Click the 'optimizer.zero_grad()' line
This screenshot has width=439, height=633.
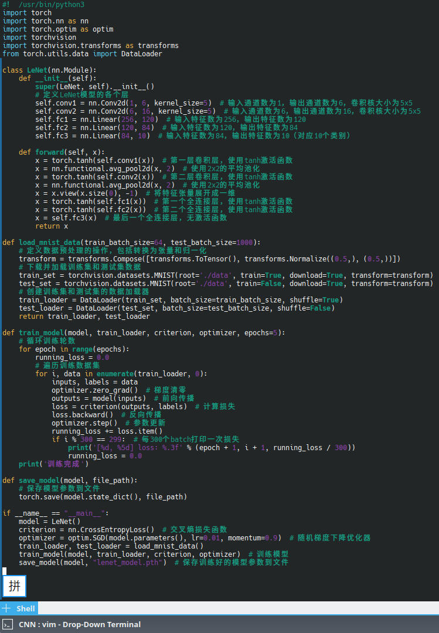click(x=119, y=390)
